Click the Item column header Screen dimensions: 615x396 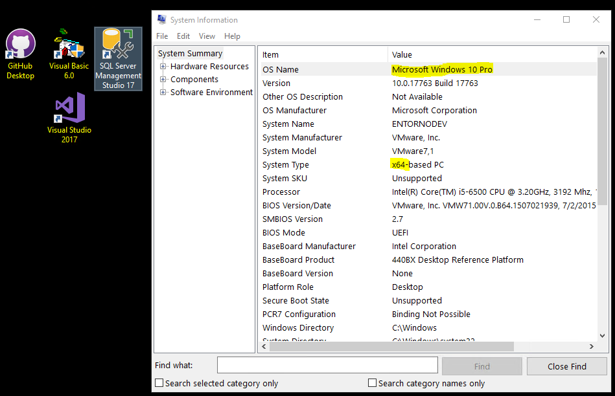pos(323,54)
